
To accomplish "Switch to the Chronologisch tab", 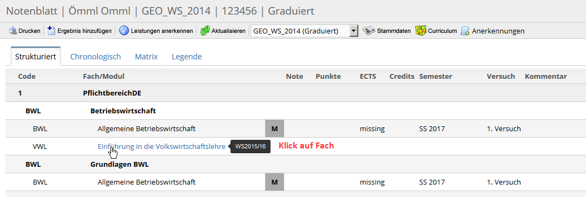I will 95,57.
